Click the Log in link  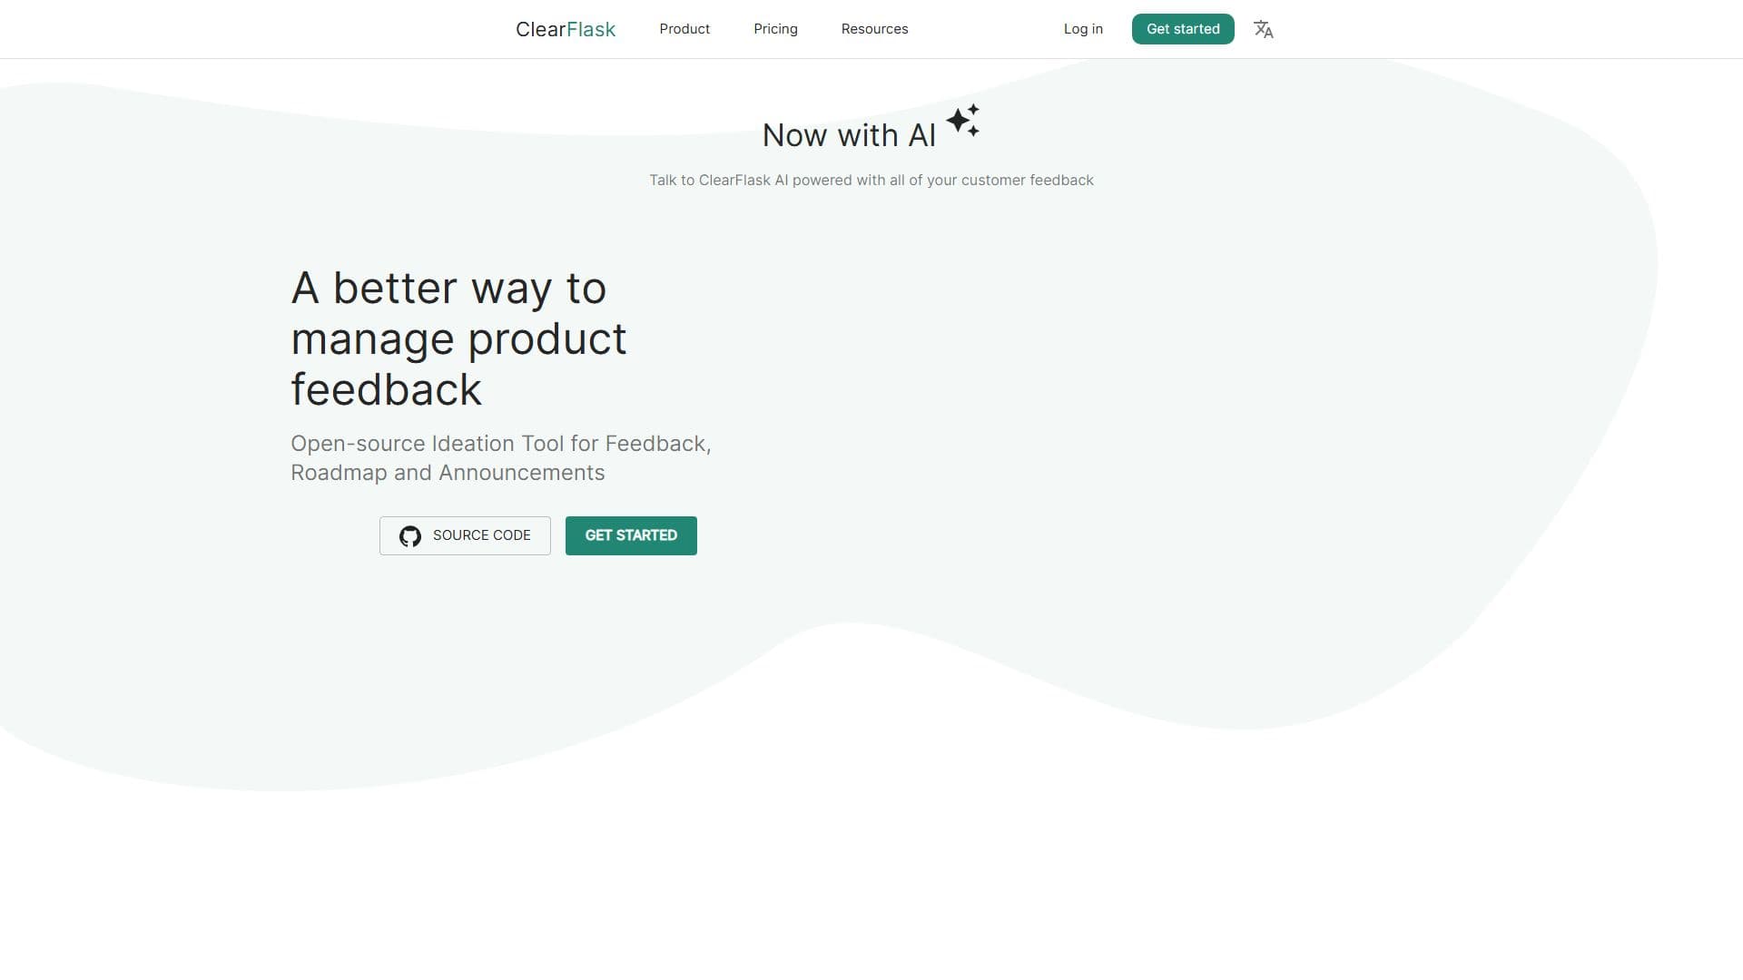[x=1083, y=29]
